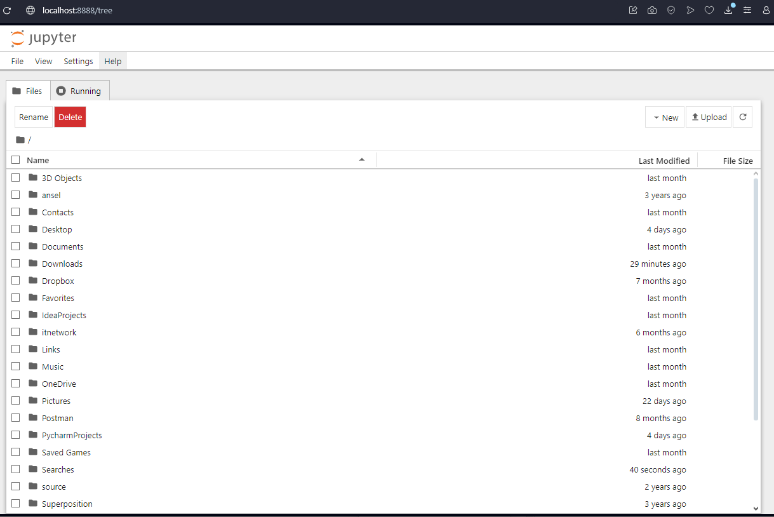Check the Downloads folder checkbox
This screenshot has width=774, height=517.
[x=15, y=263]
